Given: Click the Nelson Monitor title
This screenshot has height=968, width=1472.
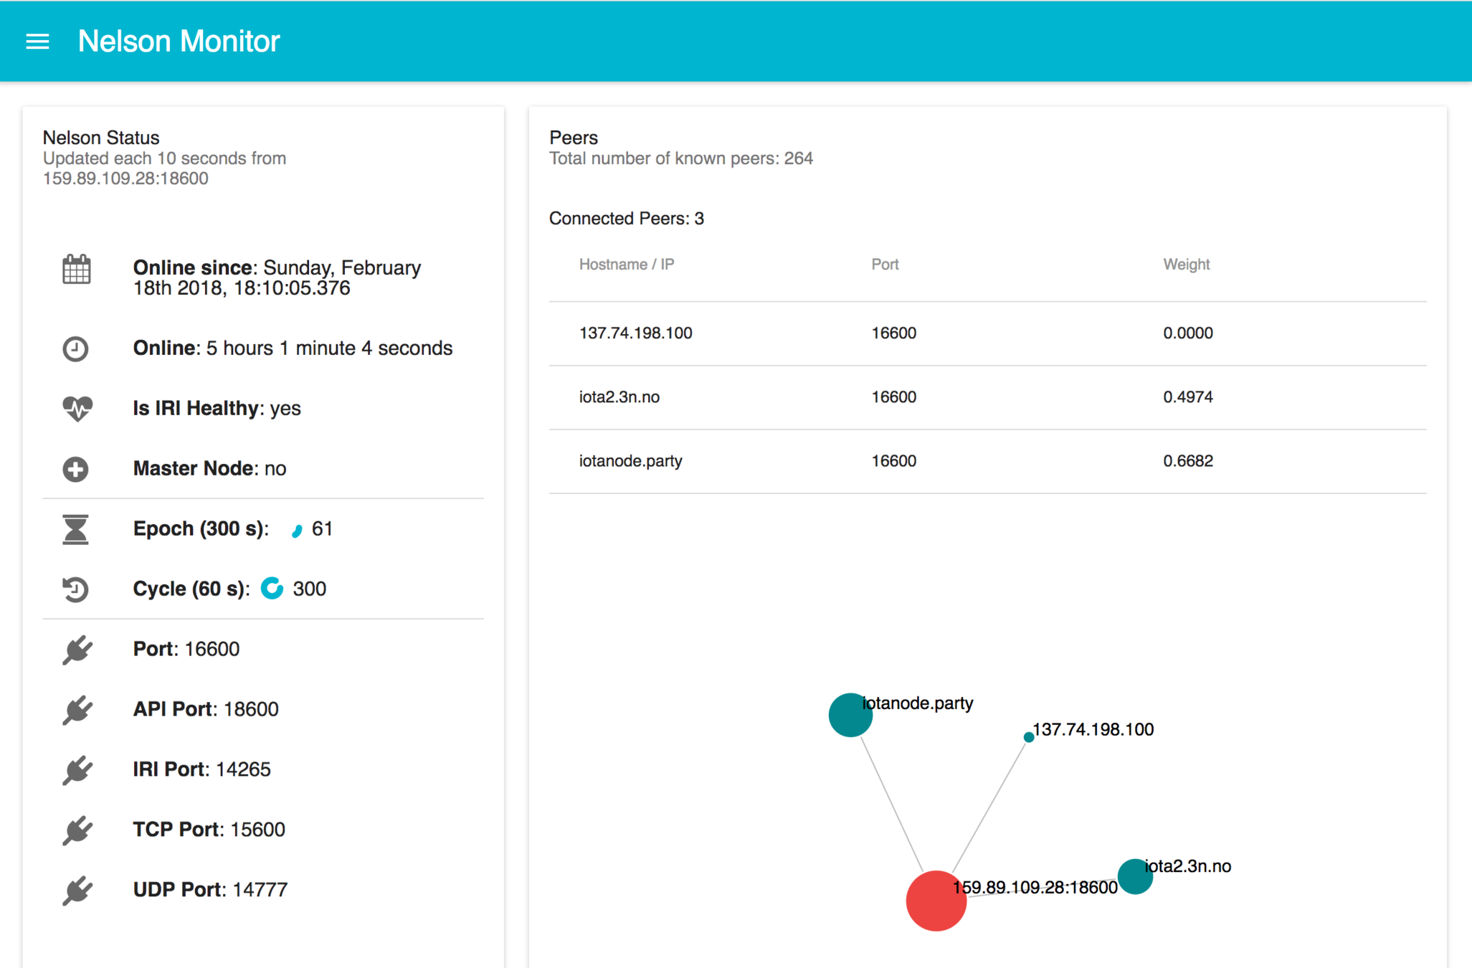Looking at the screenshot, I should point(179,42).
